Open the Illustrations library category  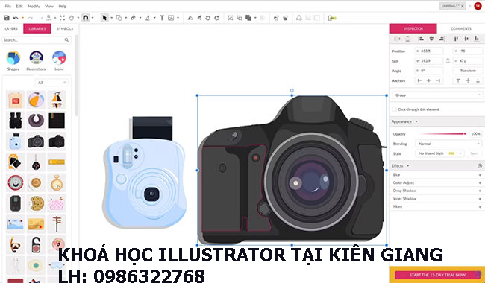(37, 61)
